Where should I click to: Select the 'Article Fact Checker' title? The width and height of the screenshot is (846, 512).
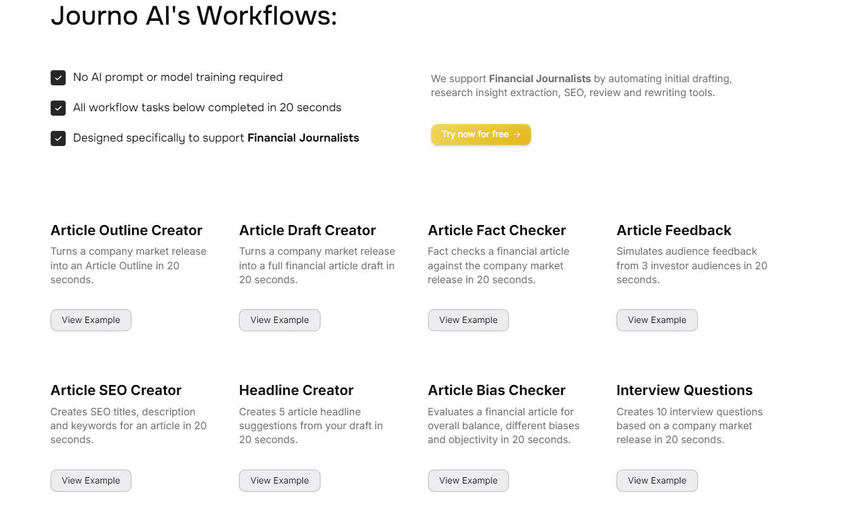496,230
